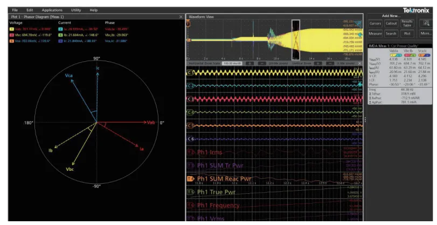Select the C4 waveform badge
The image size is (437, 225).
[x=190, y=112]
